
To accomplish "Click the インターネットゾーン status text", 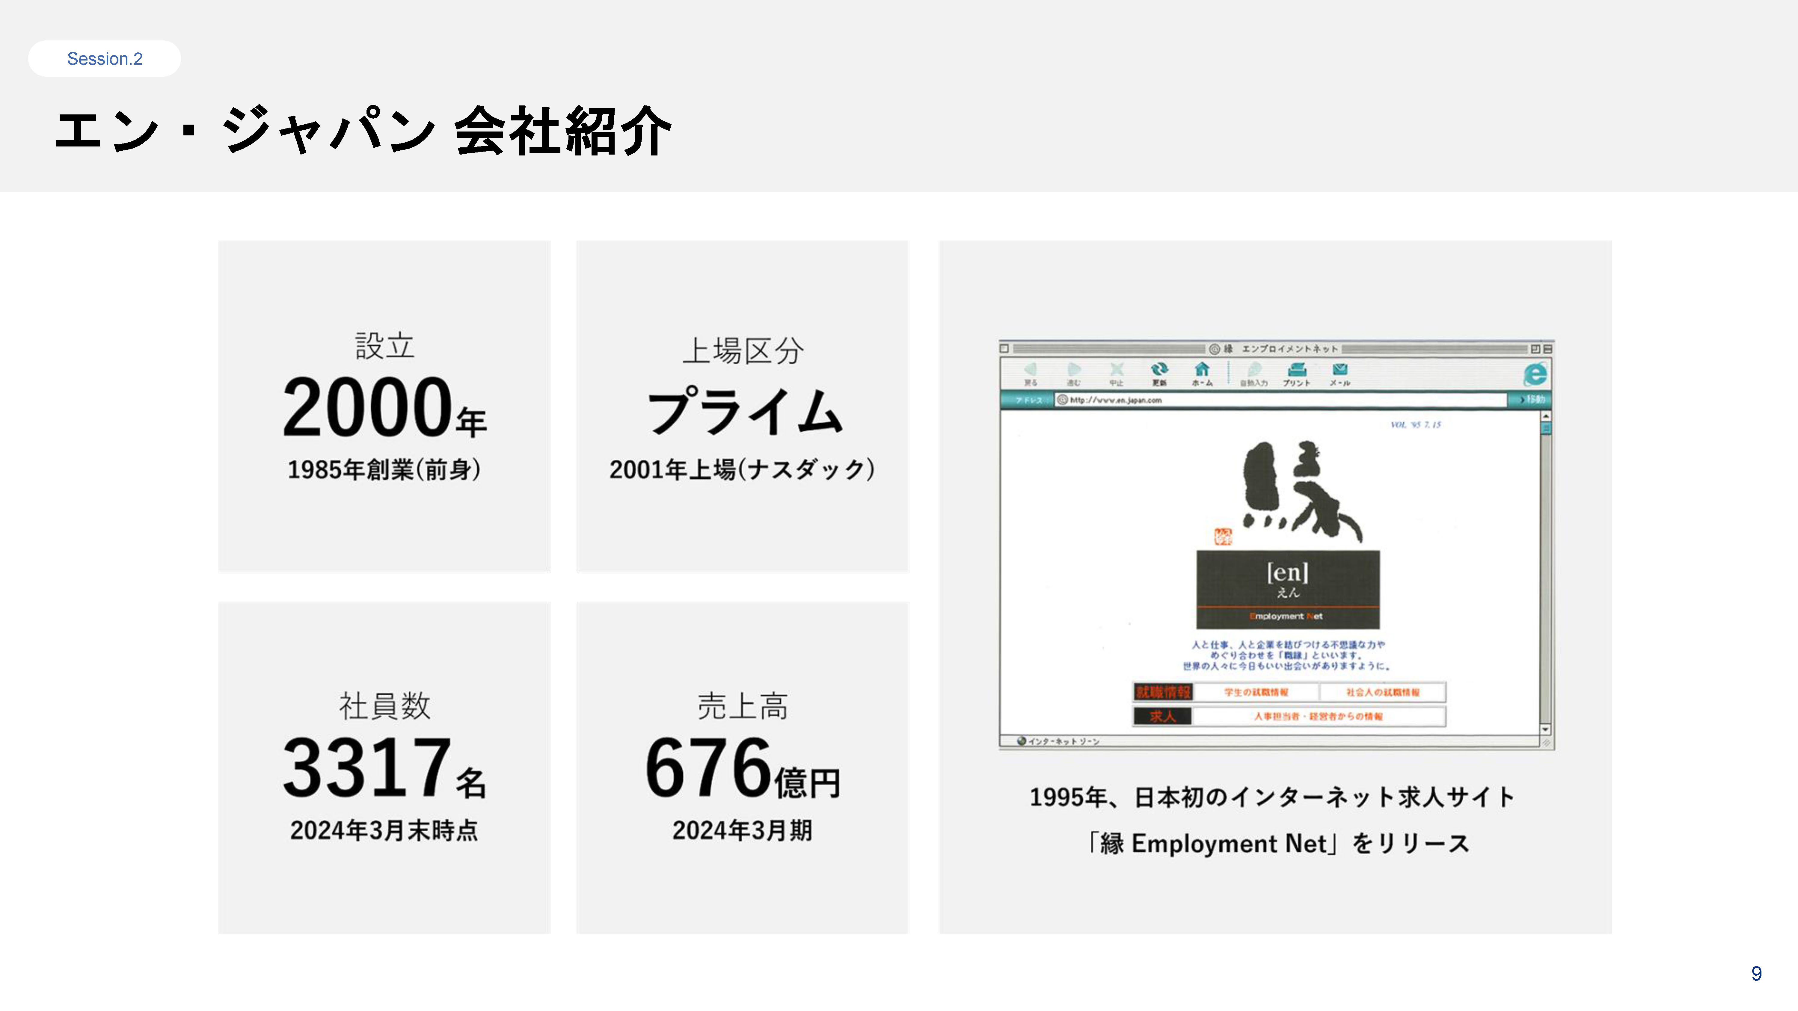I will click(1064, 742).
